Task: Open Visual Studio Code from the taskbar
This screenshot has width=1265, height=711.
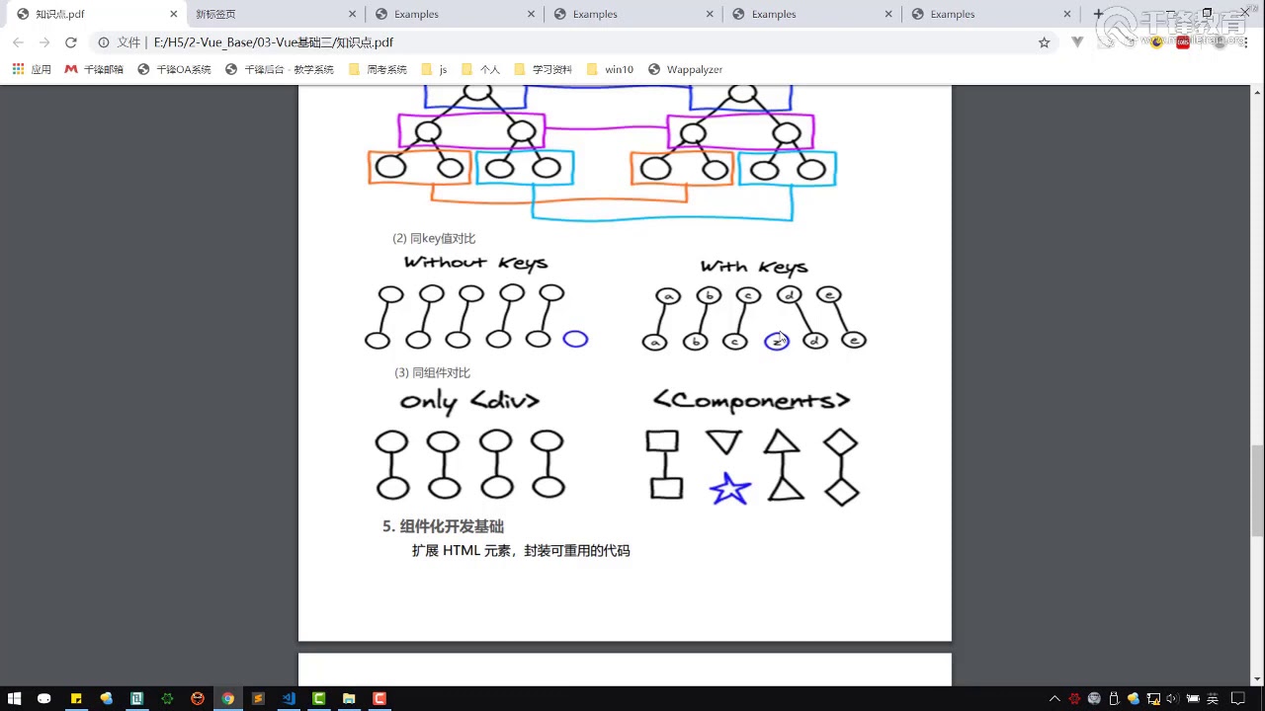Action: click(289, 698)
